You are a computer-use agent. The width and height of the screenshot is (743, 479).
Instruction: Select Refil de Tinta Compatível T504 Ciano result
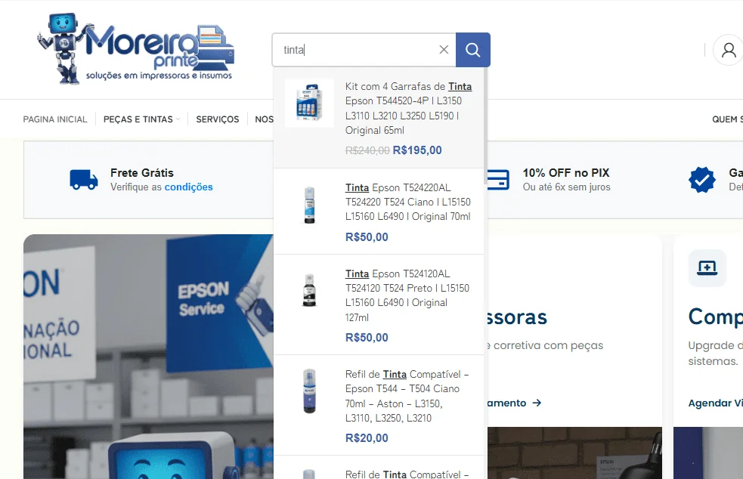pos(379,405)
